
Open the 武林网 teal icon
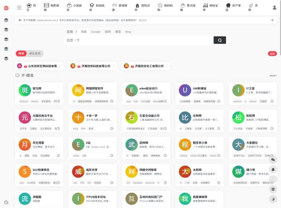coord(132,145)
